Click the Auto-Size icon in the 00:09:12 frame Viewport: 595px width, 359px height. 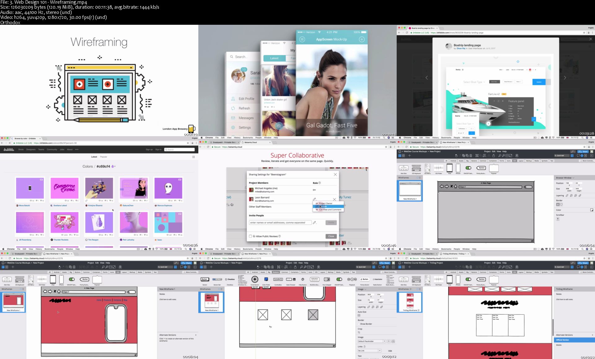[x=359, y=315]
